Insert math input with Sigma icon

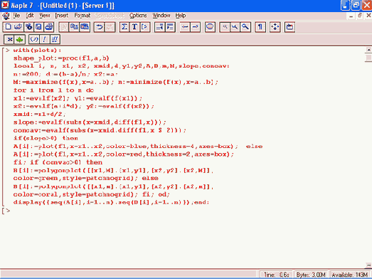click(x=124, y=27)
